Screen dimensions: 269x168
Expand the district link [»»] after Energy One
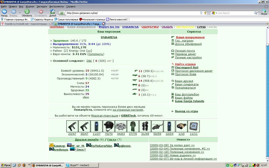[89, 51]
